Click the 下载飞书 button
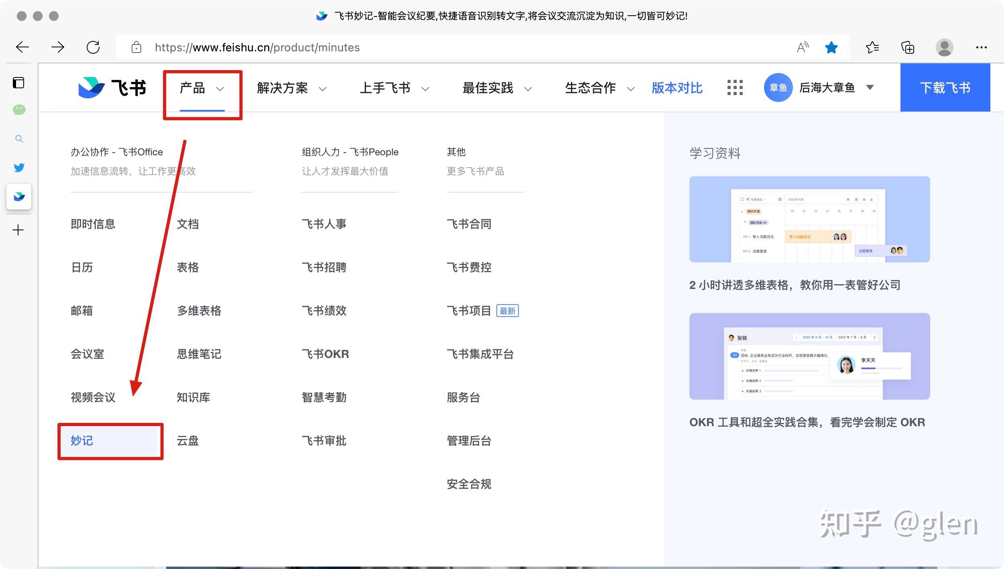This screenshot has width=1004, height=569. (x=945, y=87)
